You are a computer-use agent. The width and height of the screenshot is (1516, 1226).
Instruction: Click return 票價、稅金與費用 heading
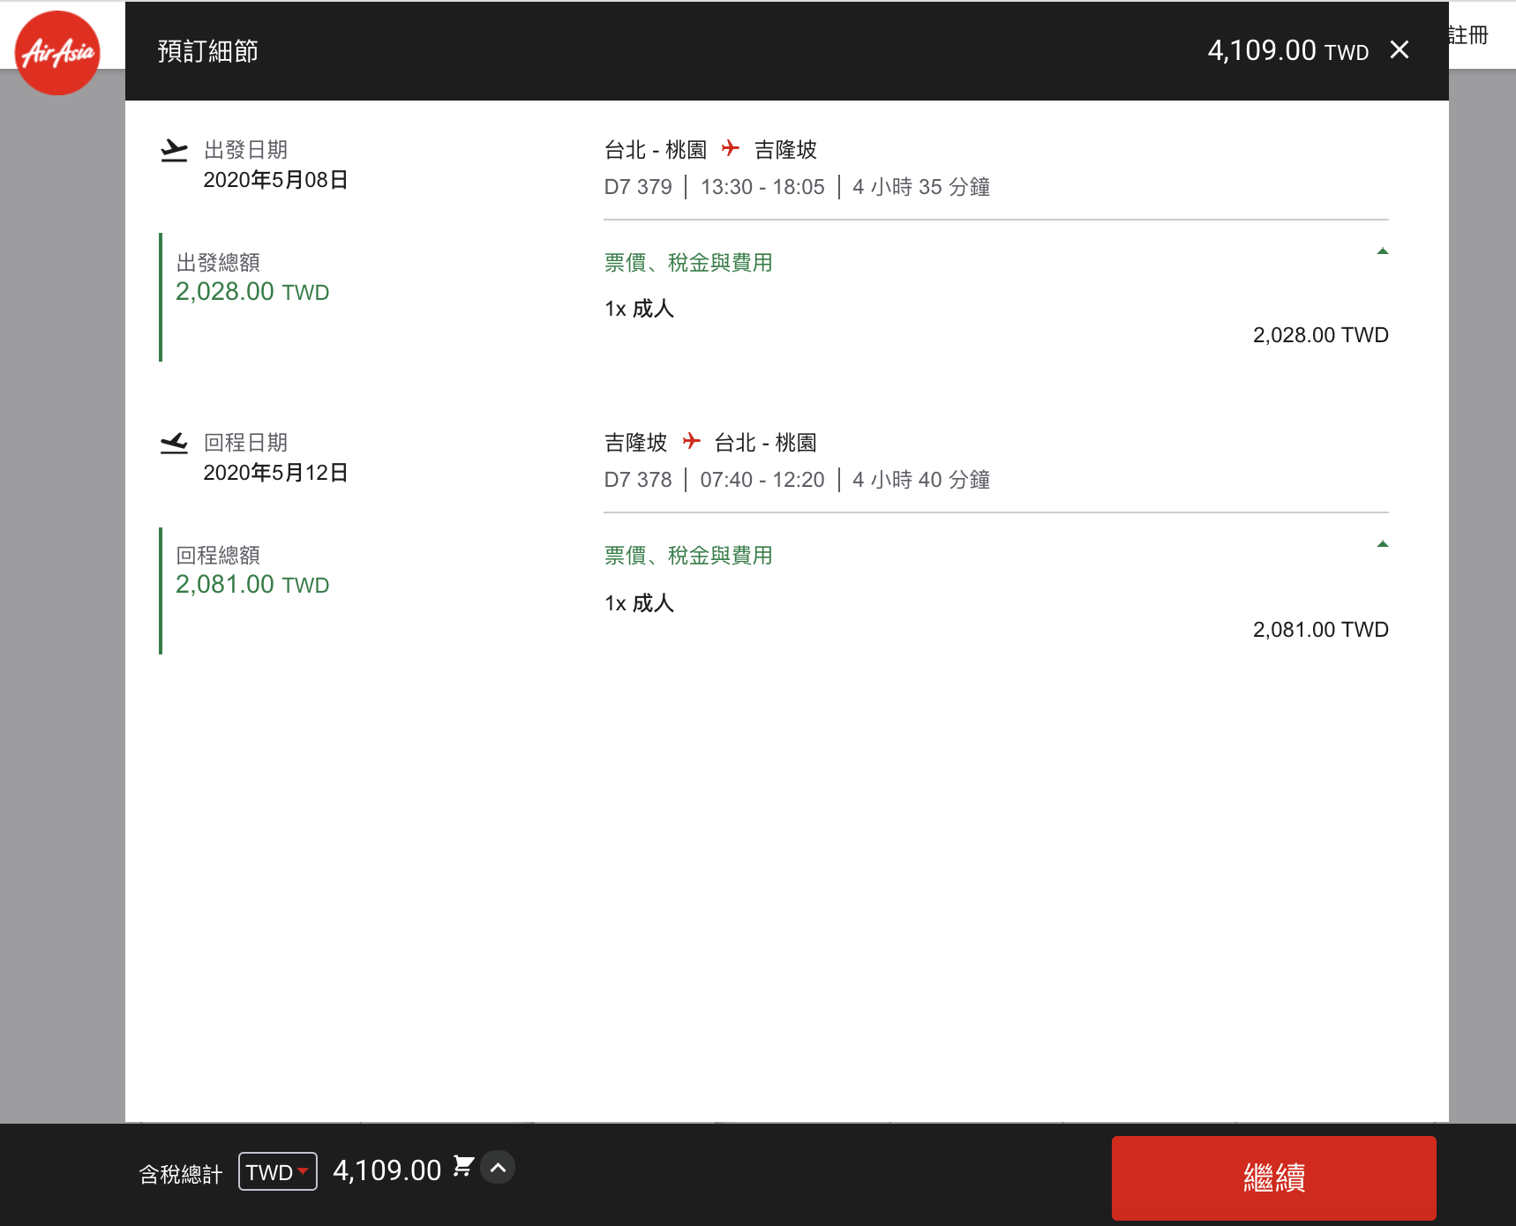[688, 556]
